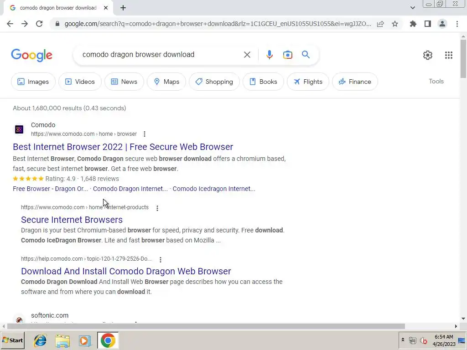Screen dimensions: 467x350
Task: Open a new browser tab
Action: (123, 8)
